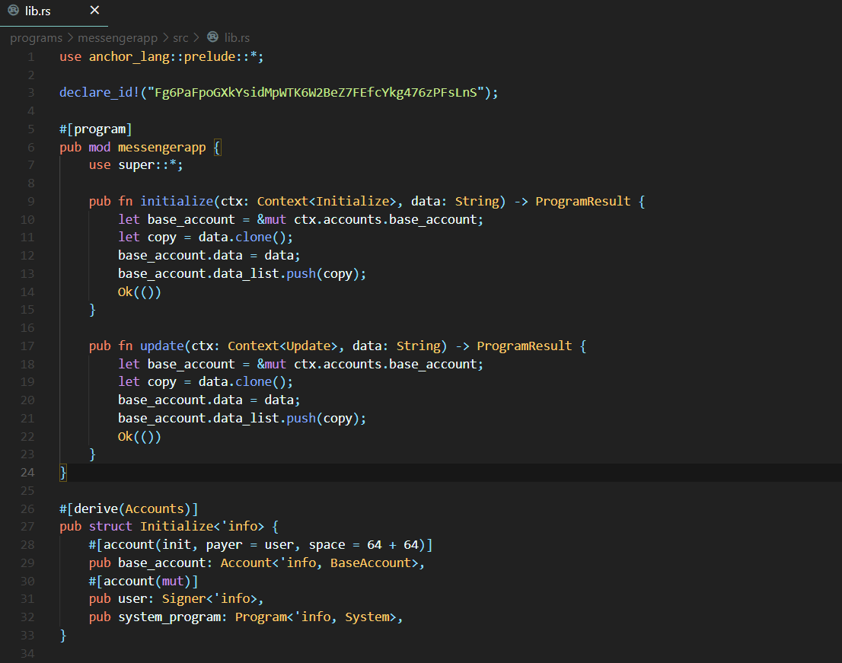Open the src breadcrumb segment

[x=180, y=37]
